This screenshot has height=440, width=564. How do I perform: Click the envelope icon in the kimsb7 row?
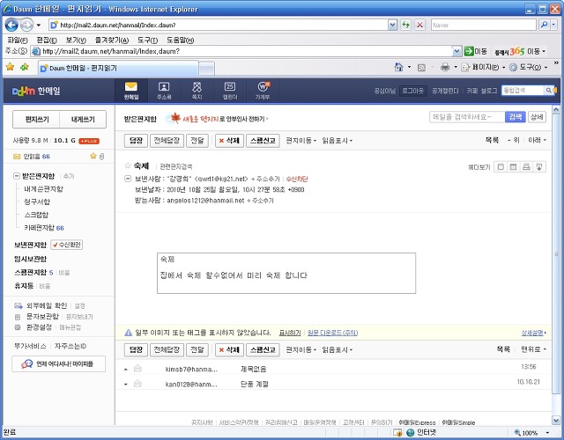[x=137, y=368]
